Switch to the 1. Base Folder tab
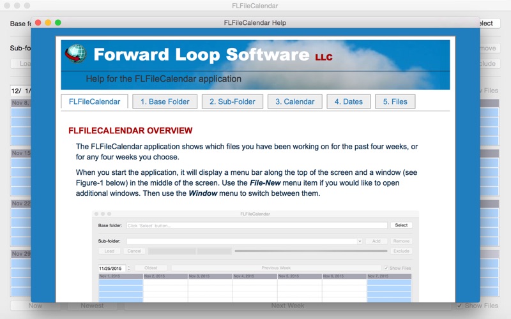The image size is (511, 319). pos(165,101)
